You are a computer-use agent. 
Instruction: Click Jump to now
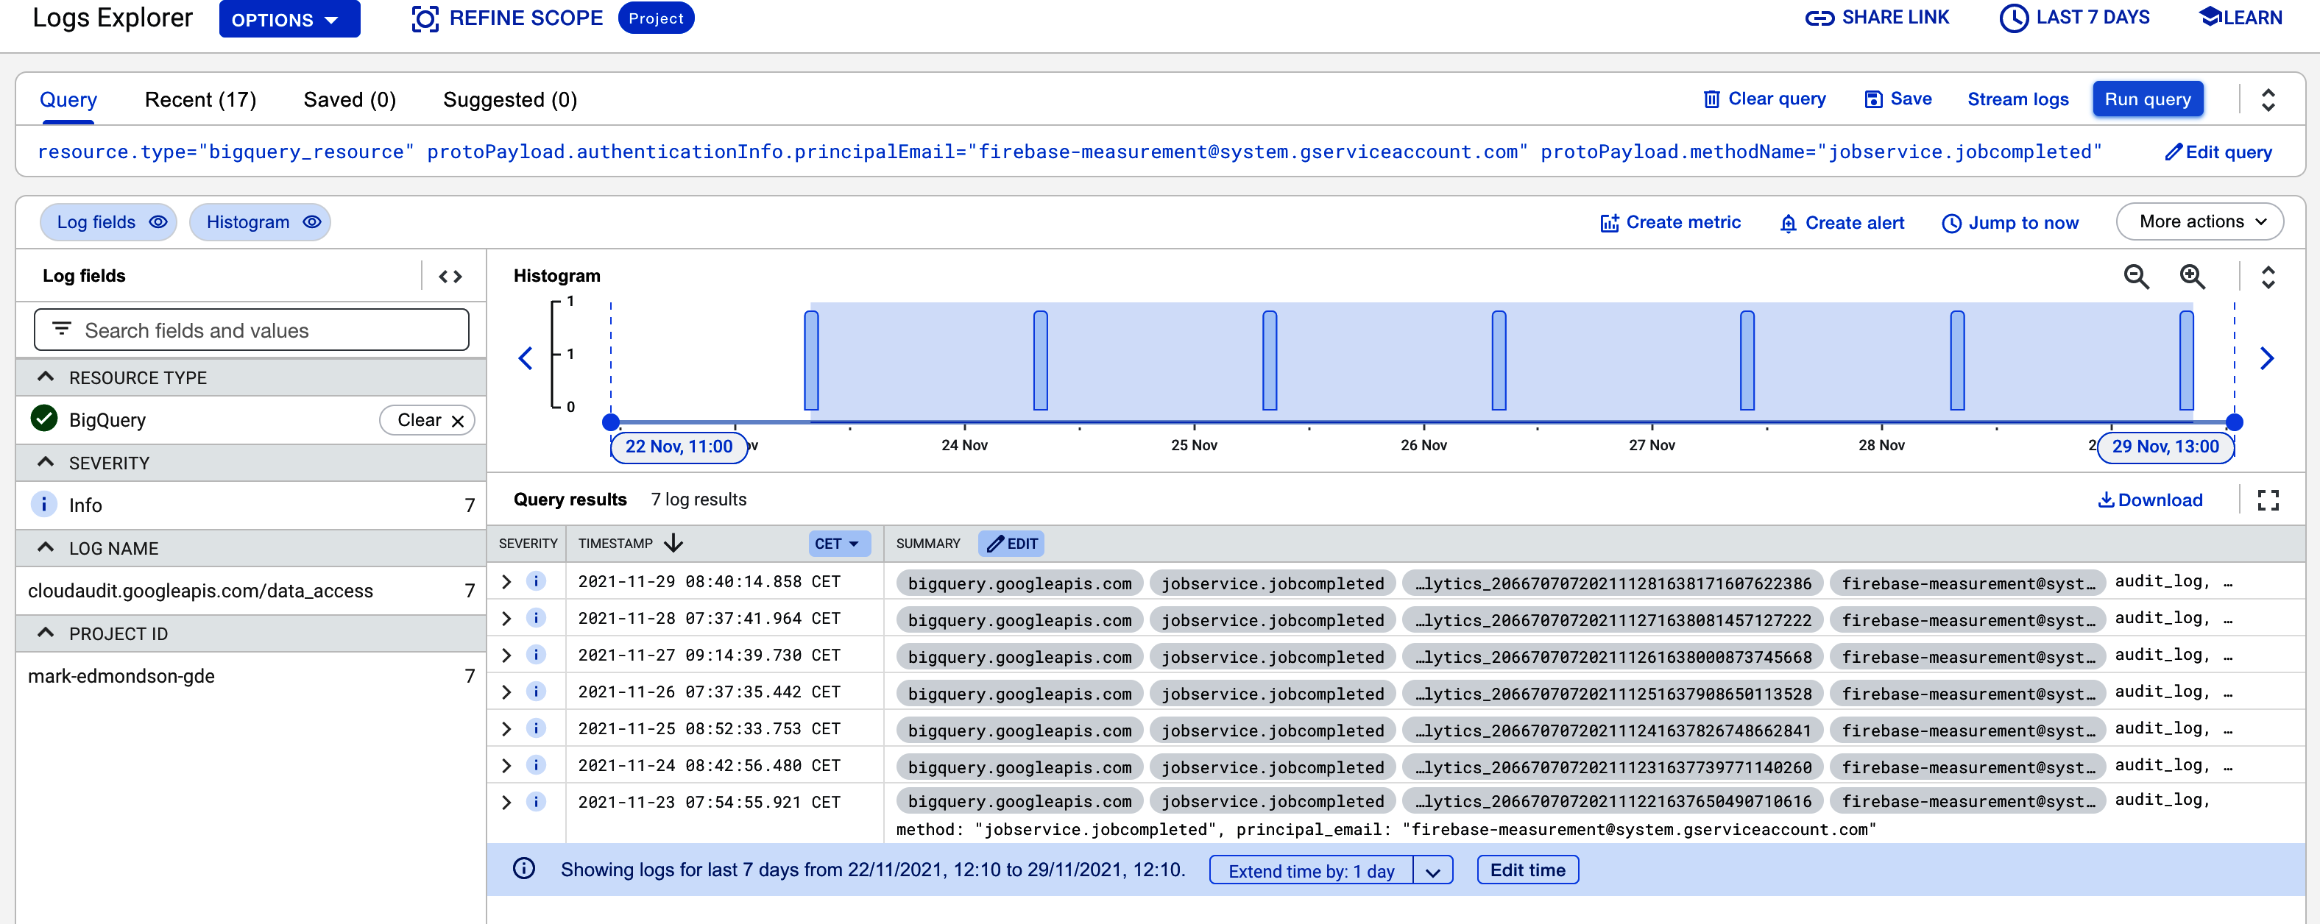2009,222
